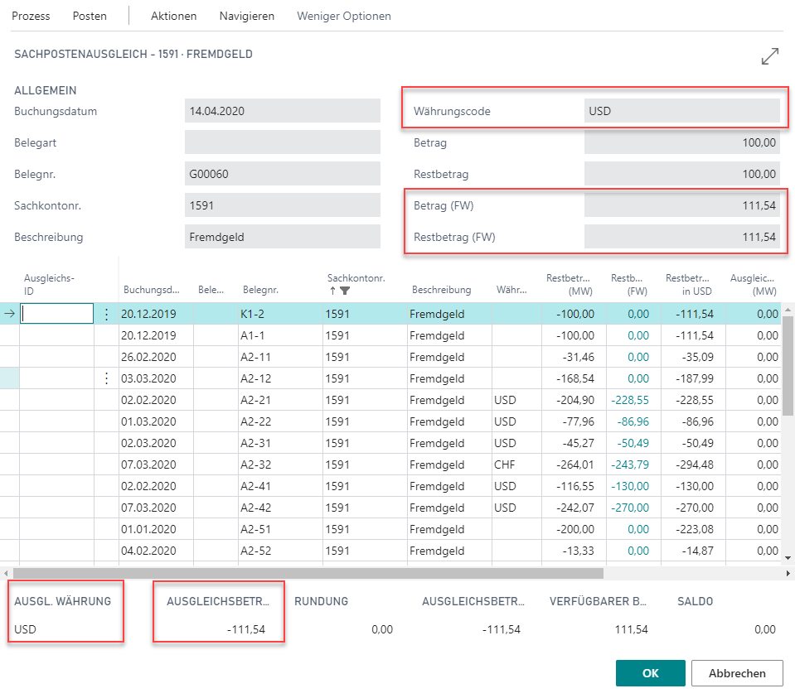Click the Restbetrag (FW) field in the Allgemein section
795x698 pixels.
[x=682, y=237]
